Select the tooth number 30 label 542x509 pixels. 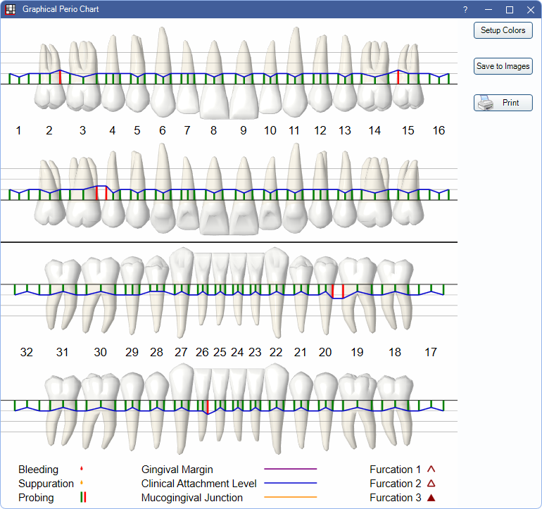100,352
